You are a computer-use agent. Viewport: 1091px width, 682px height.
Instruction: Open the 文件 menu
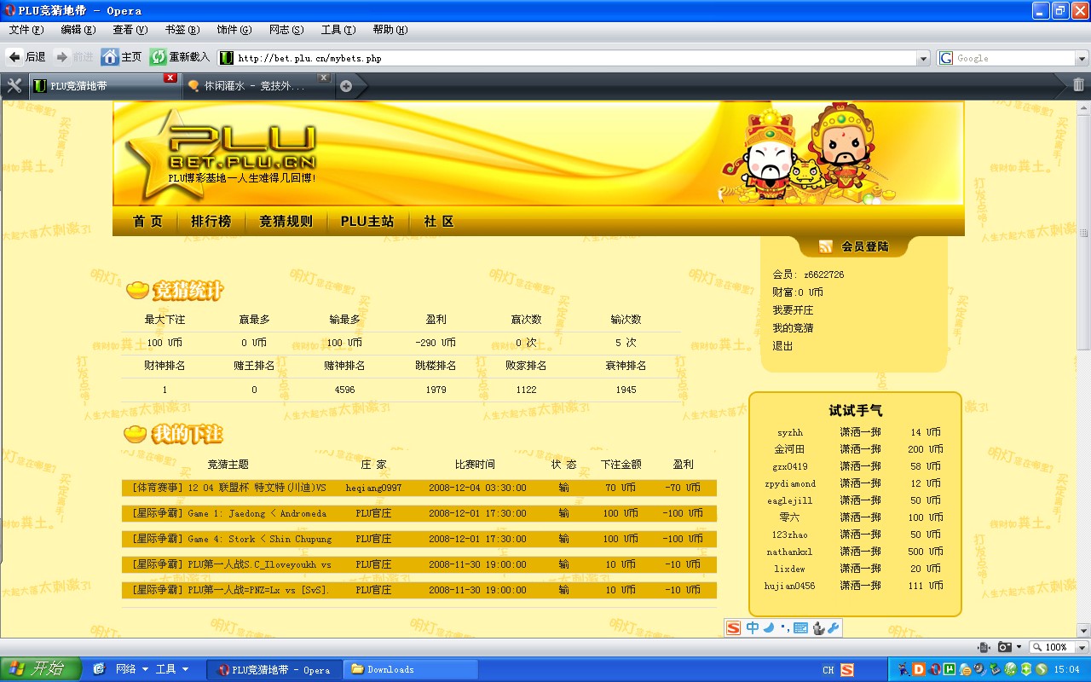26,30
